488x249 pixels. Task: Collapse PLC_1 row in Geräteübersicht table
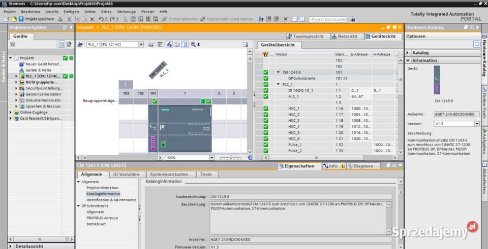pyautogui.click(x=278, y=84)
